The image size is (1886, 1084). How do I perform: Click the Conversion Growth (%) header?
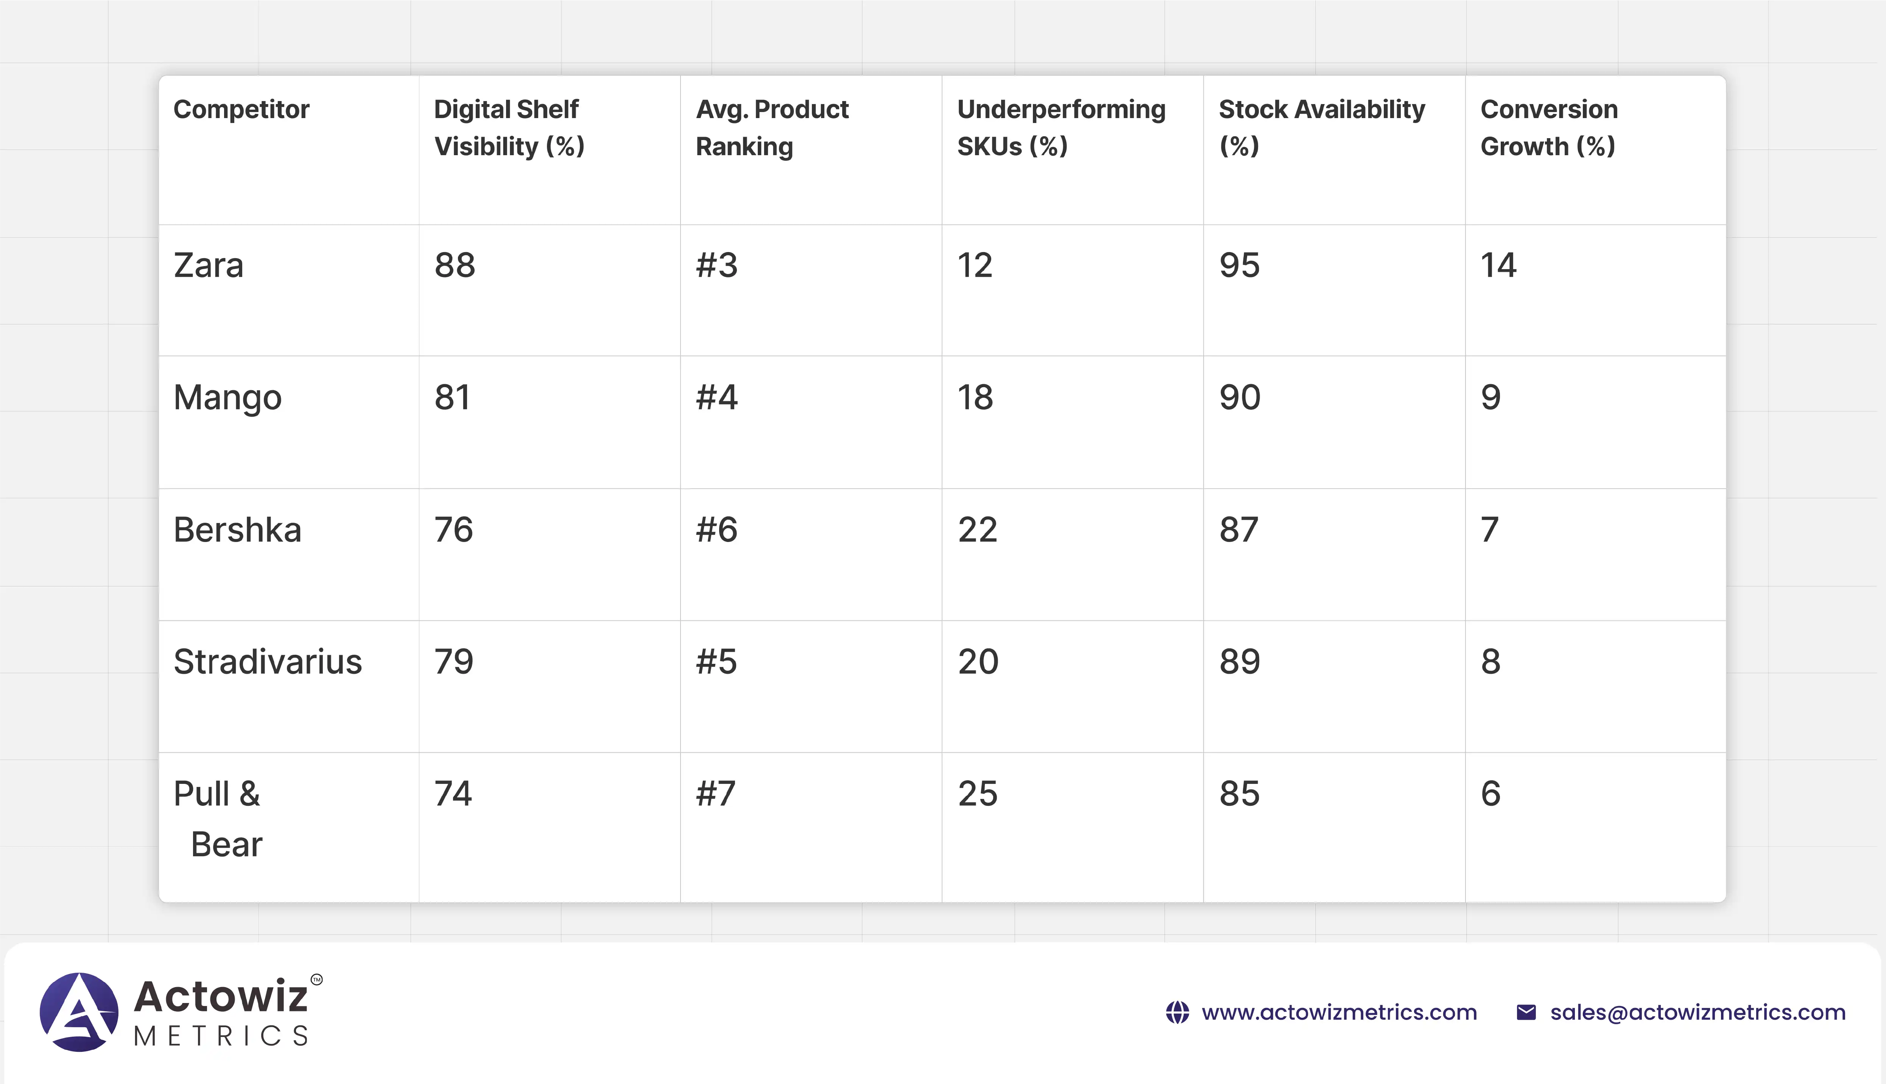tap(1549, 127)
